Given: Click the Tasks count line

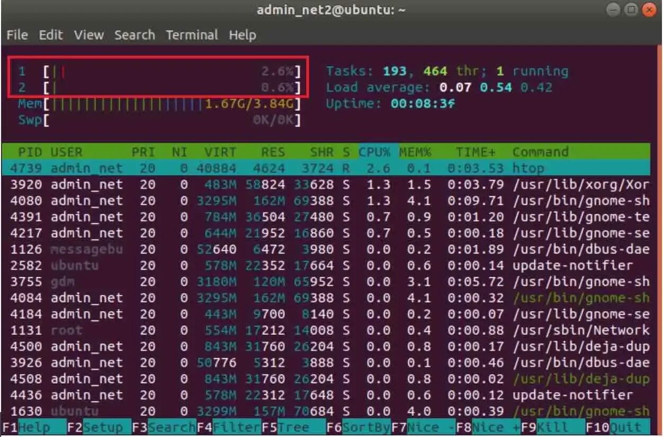Looking at the screenshot, I should pos(447,71).
